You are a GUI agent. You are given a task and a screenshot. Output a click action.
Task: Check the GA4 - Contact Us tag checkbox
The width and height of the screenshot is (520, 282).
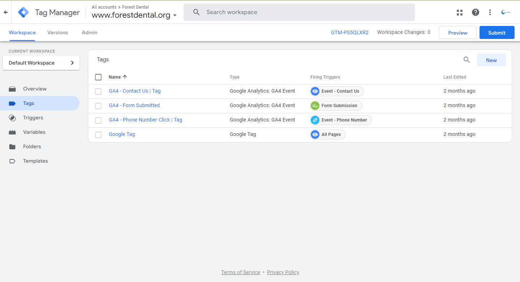tap(98, 91)
